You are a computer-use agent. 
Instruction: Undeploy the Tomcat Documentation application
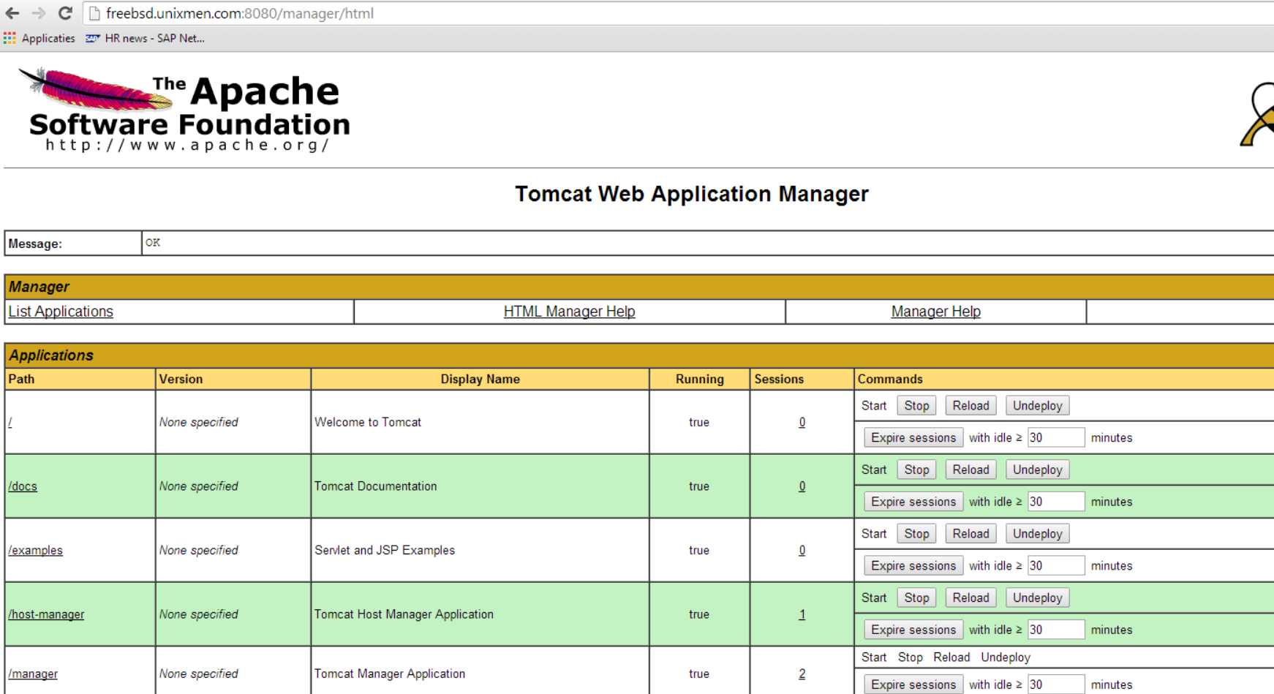pos(1037,469)
